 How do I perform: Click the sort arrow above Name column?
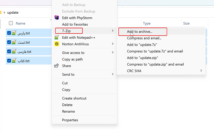click(51, 20)
